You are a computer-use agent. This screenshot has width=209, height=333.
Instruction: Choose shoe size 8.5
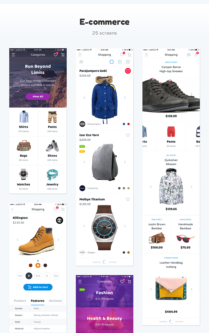point(38,276)
